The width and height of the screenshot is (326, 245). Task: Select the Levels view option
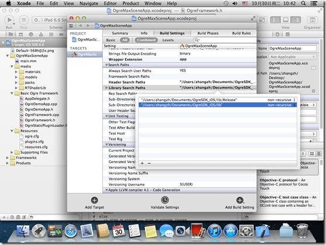[168, 40]
